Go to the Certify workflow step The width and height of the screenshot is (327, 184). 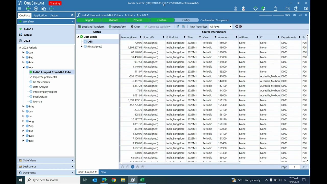186,20
